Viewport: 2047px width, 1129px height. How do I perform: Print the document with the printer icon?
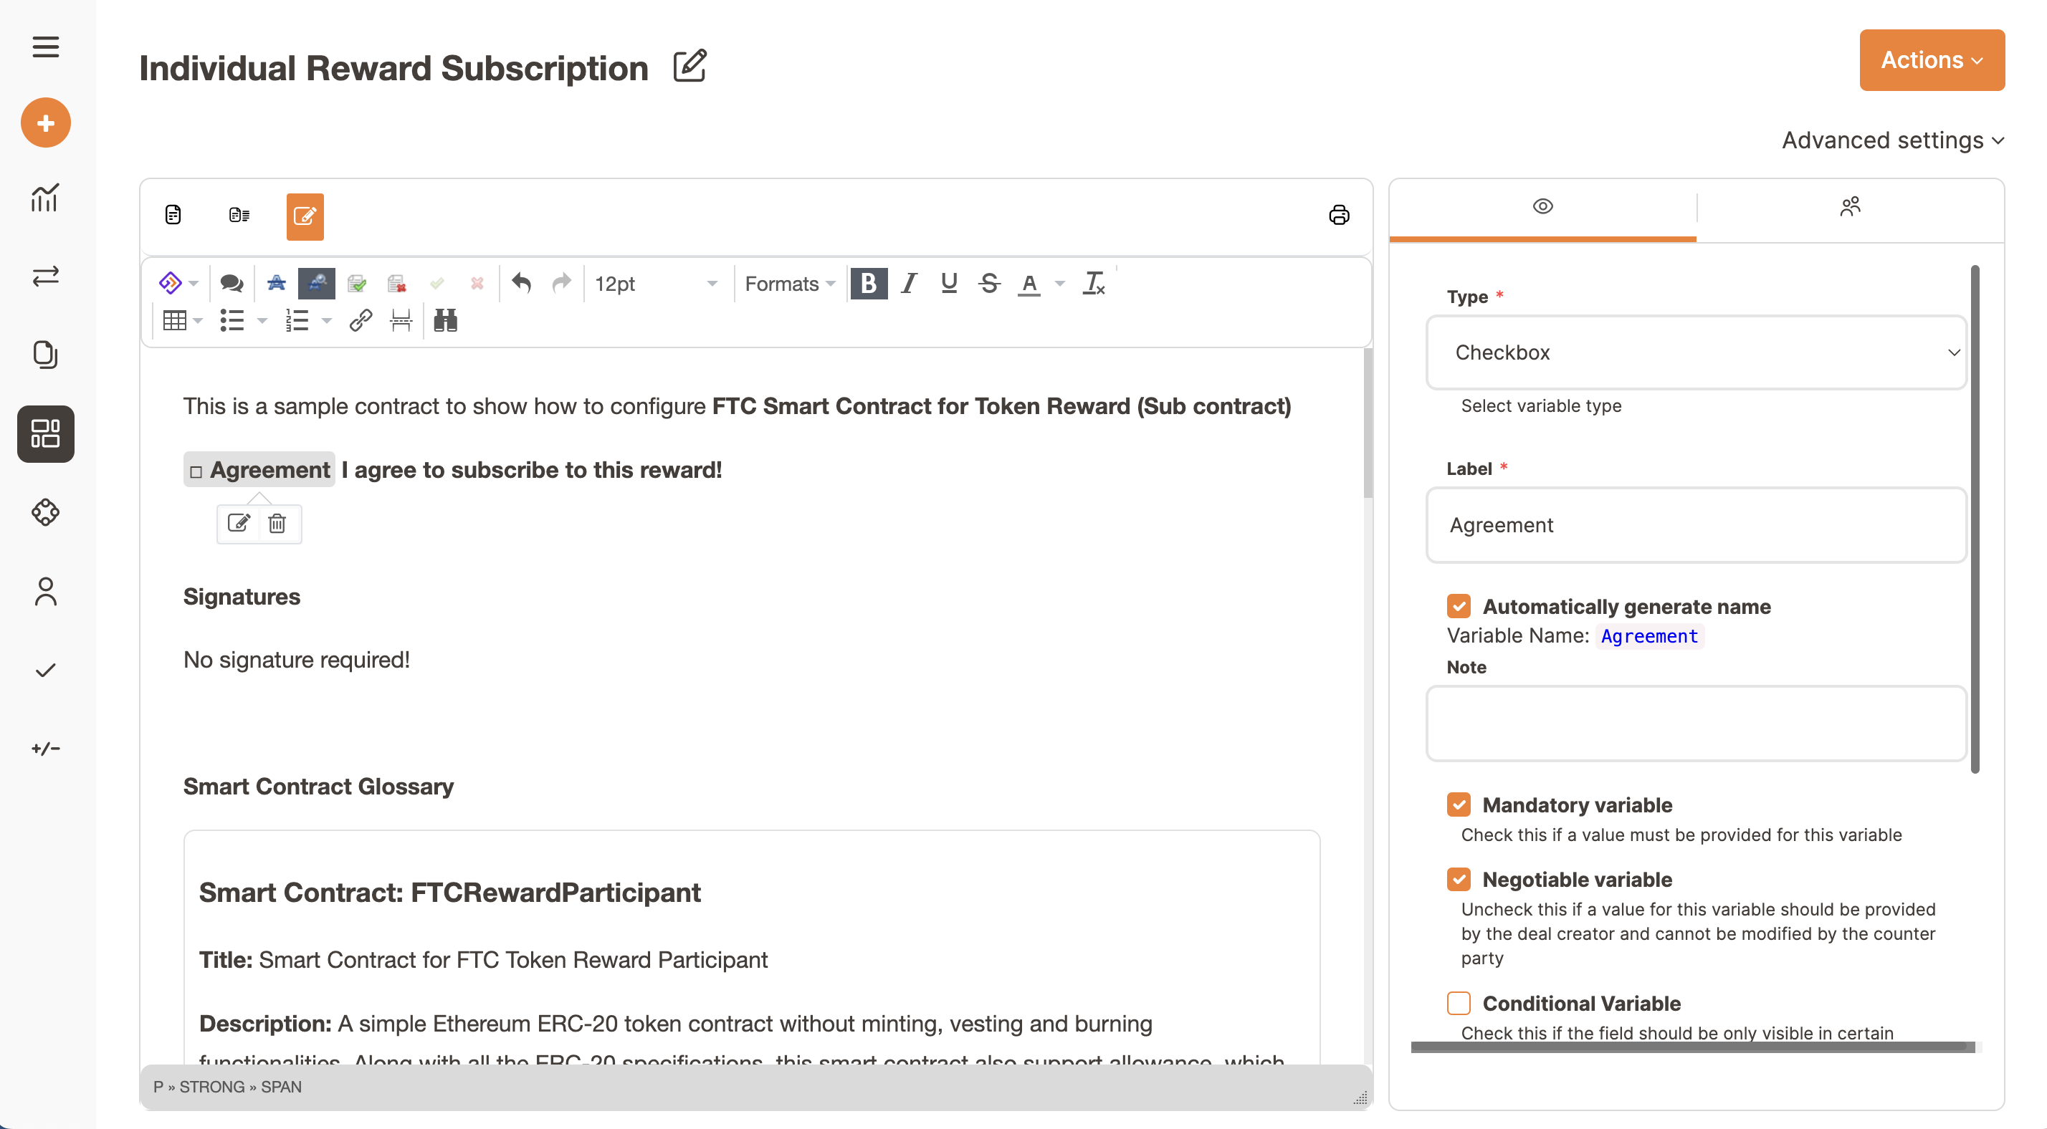pyautogui.click(x=1339, y=216)
